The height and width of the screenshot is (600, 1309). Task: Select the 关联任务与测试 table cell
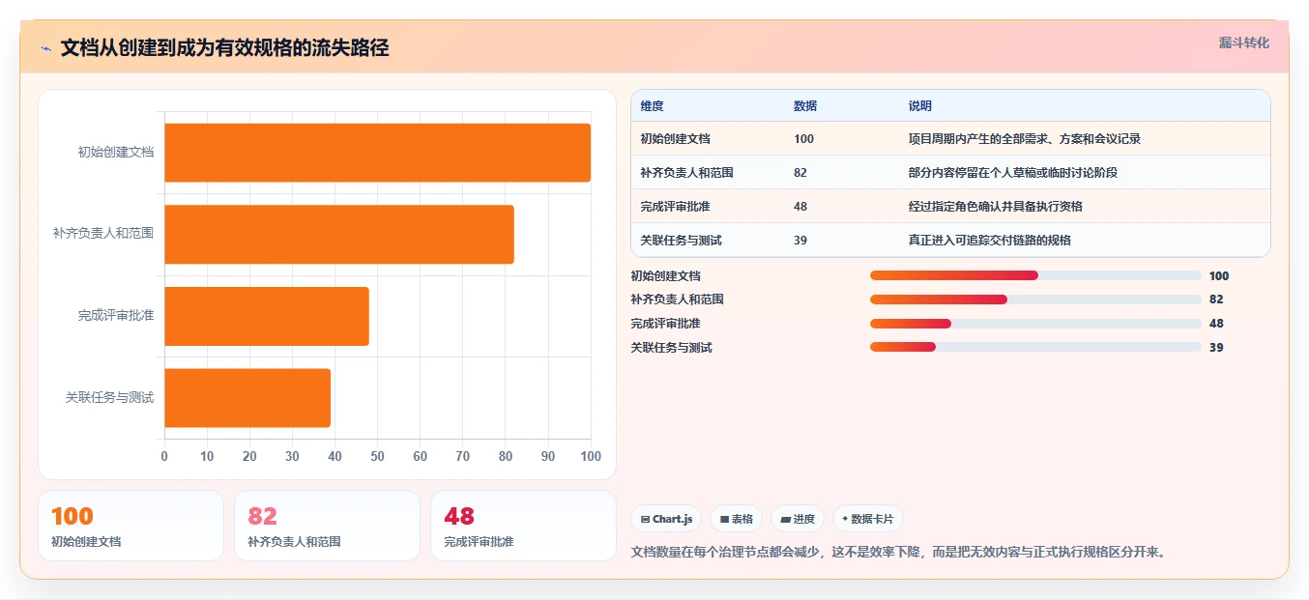point(681,241)
